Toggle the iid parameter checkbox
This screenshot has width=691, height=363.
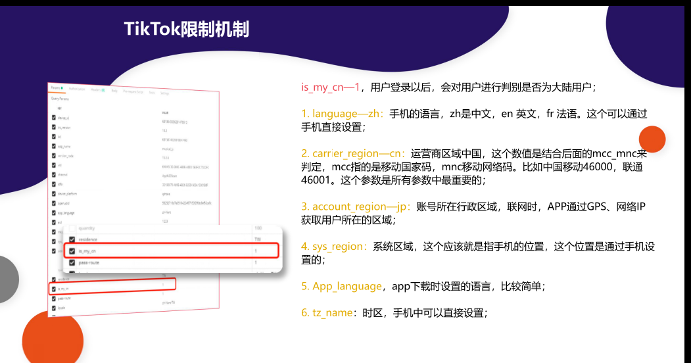[x=54, y=137]
